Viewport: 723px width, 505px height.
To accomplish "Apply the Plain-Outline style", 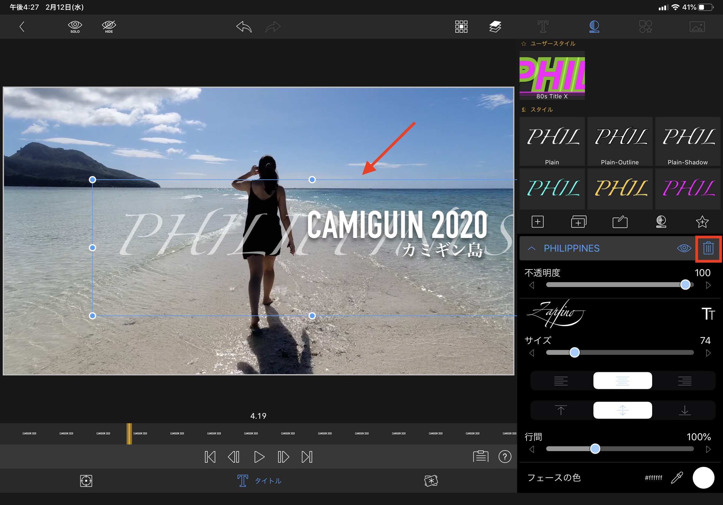I will tap(619, 142).
